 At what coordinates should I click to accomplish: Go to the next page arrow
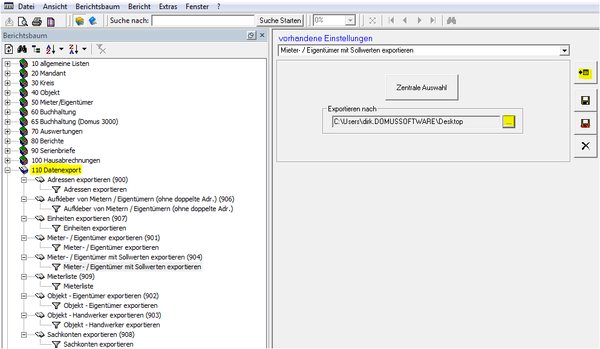(x=419, y=21)
